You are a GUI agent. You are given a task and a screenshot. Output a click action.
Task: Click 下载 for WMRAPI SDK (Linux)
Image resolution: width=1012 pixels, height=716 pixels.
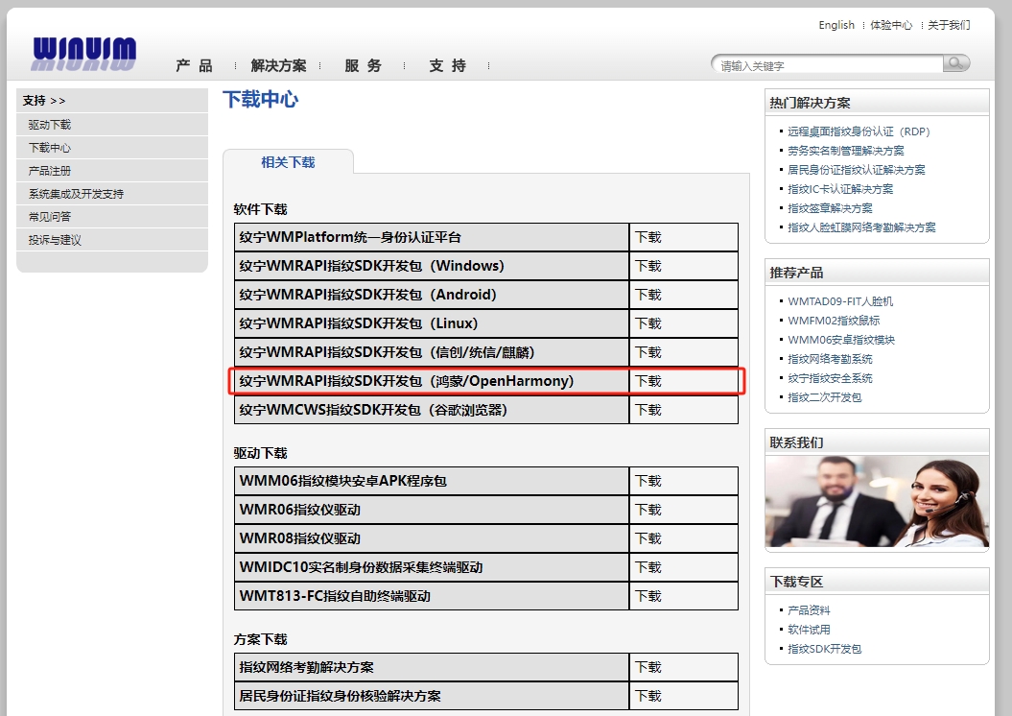coord(648,323)
